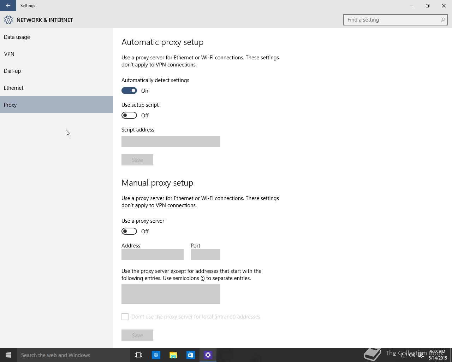Screen dimensions: 452x362
Task: Click Save under Script address
Action: pyautogui.click(x=137, y=160)
